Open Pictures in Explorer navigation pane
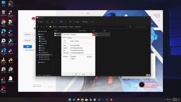This screenshot has height=102, width=181. (42, 48)
